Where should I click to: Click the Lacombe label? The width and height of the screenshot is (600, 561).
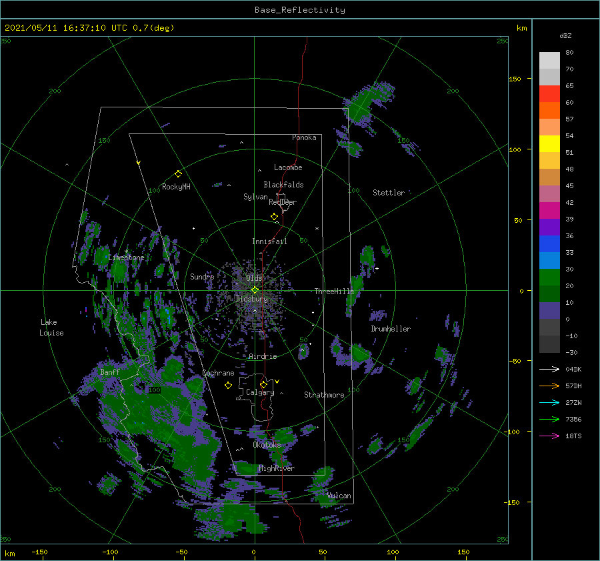click(x=288, y=167)
